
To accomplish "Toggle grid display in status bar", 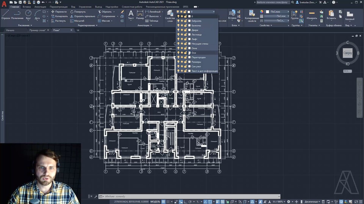I will pos(163,202).
